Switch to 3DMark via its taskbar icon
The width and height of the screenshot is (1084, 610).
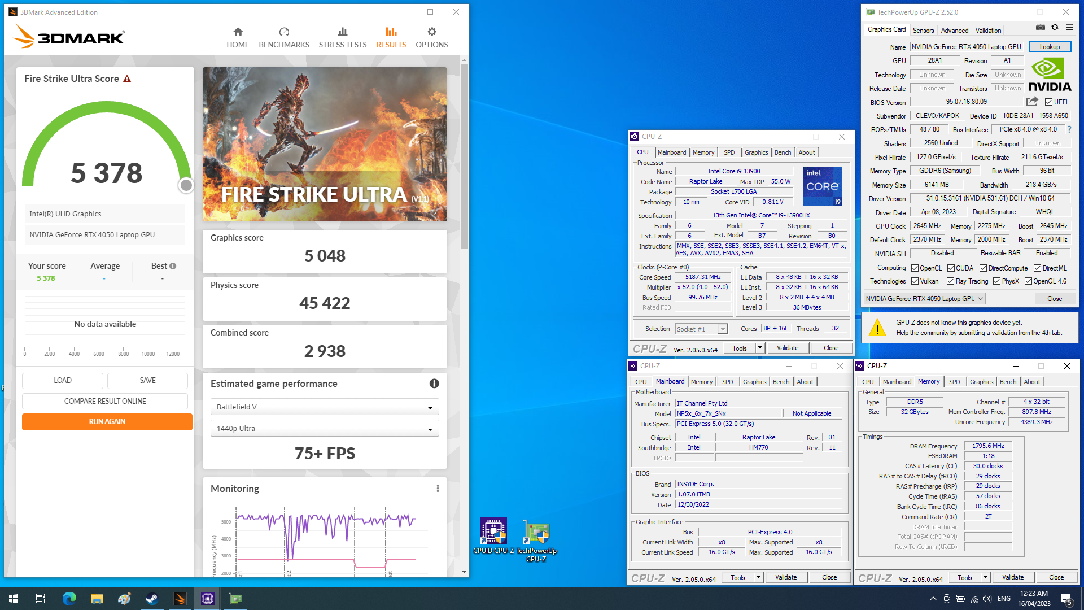(180, 599)
